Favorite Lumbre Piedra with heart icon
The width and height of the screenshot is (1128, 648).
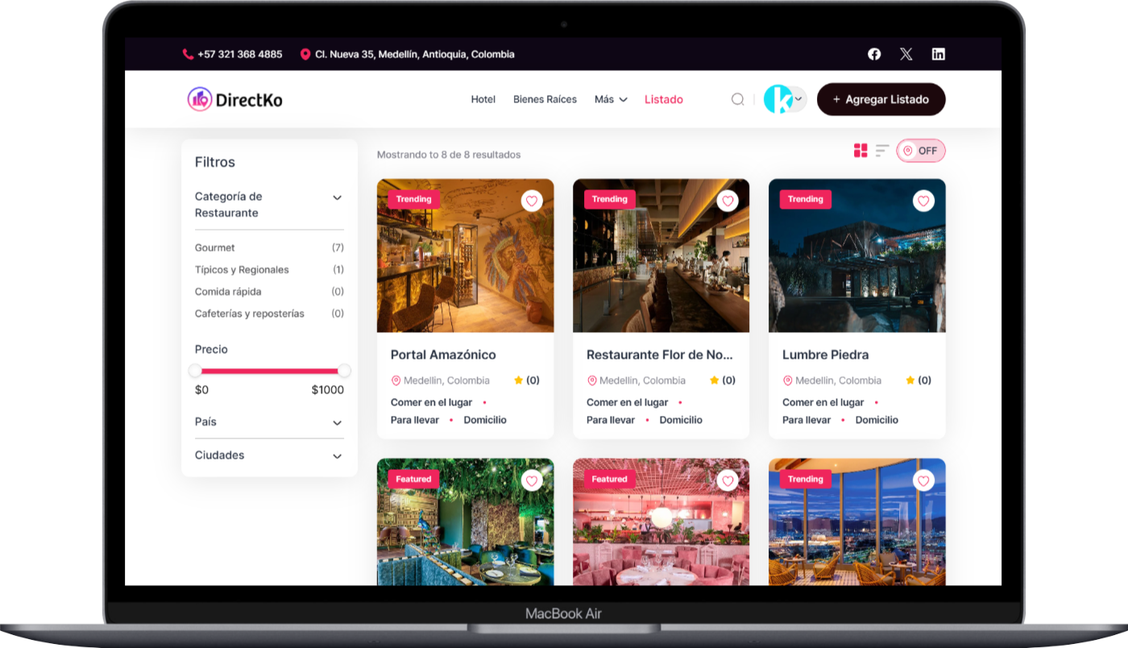(923, 201)
